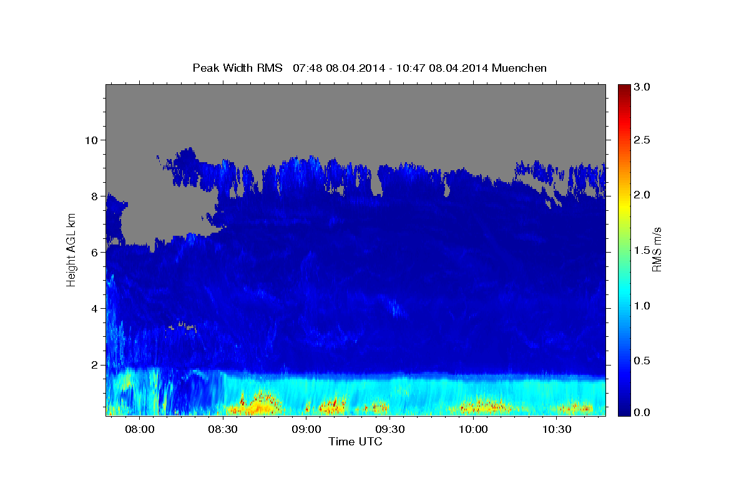Screen dimensions: 749x499
Task: Click the 08:00 time tick label
Action: coord(139,430)
